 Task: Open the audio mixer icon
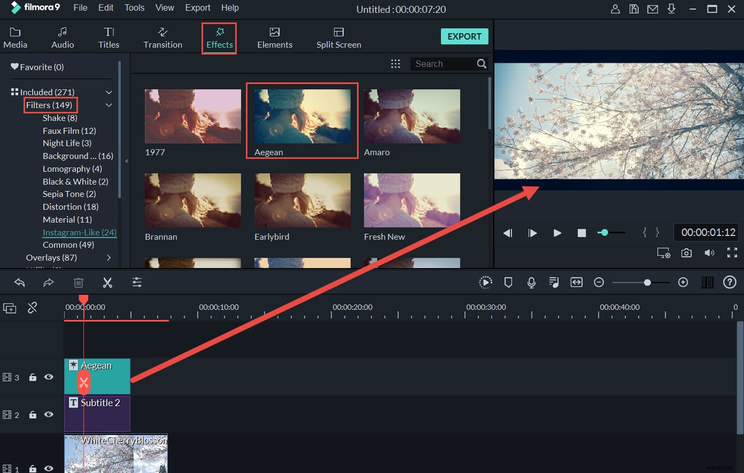[554, 283]
